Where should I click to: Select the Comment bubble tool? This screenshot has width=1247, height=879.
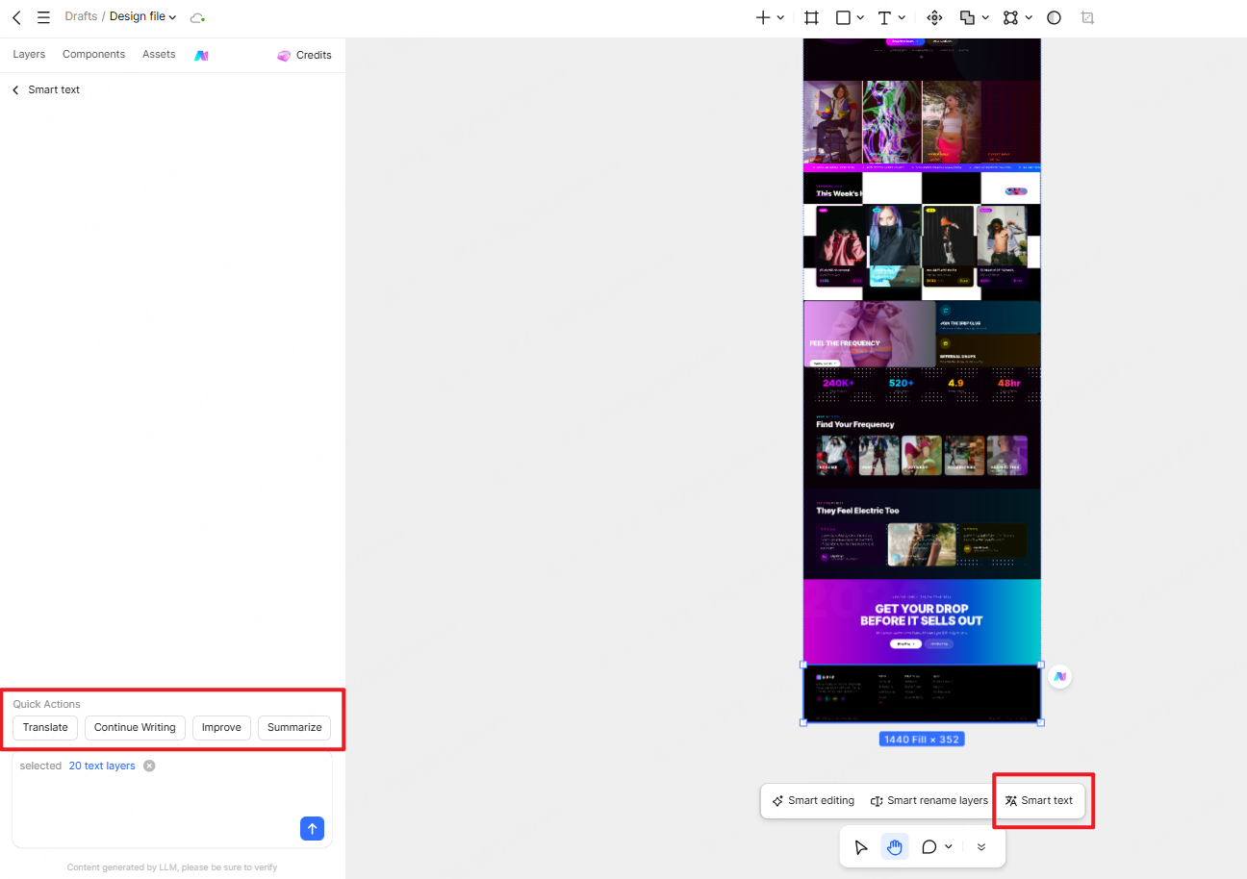(929, 847)
